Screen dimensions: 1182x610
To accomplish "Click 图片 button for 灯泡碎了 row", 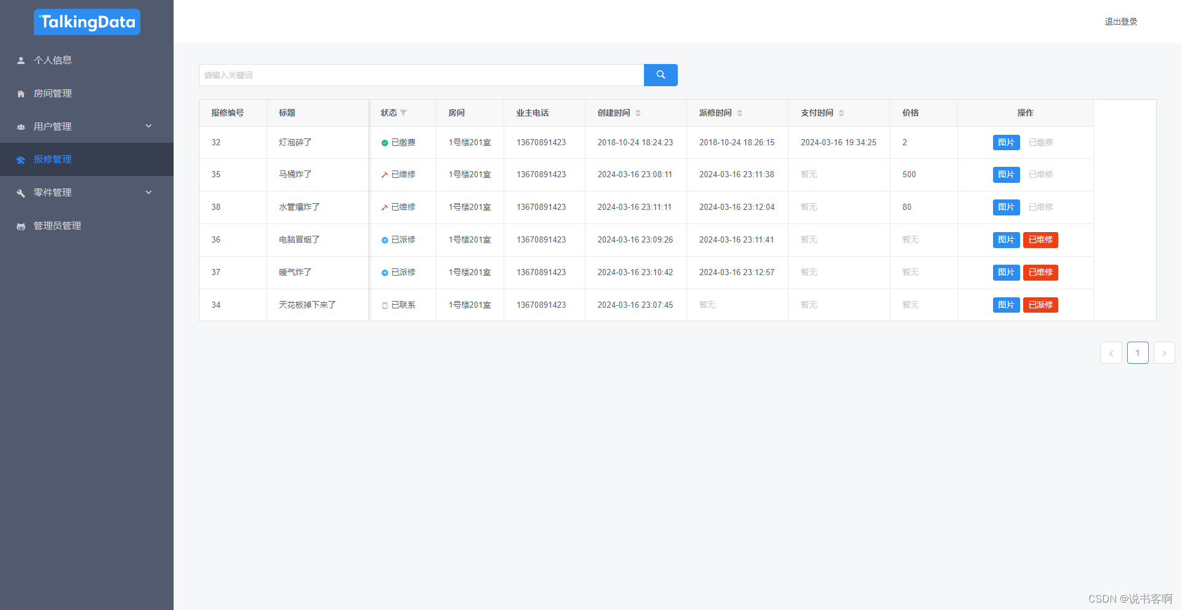I will pos(1006,142).
